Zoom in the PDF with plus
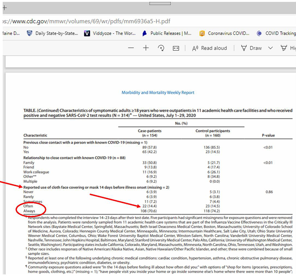Image resolution: width=296 pixels, height=279 pixels. (146, 48)
